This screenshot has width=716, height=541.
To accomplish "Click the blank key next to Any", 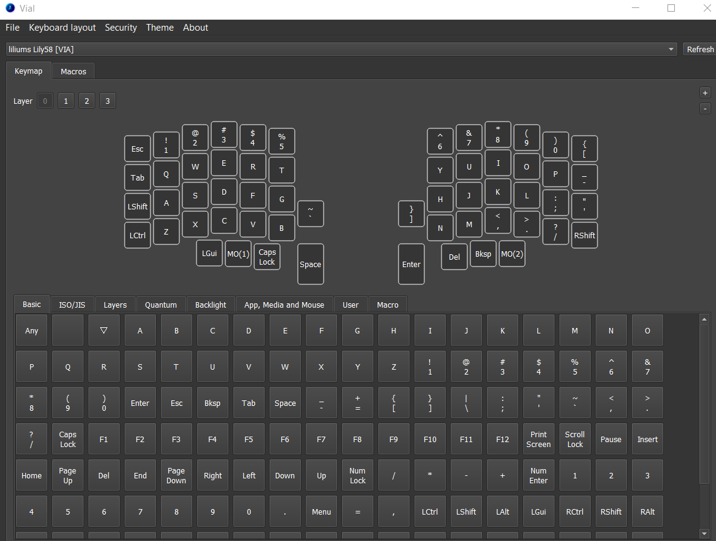I will [x=68, y=330].
